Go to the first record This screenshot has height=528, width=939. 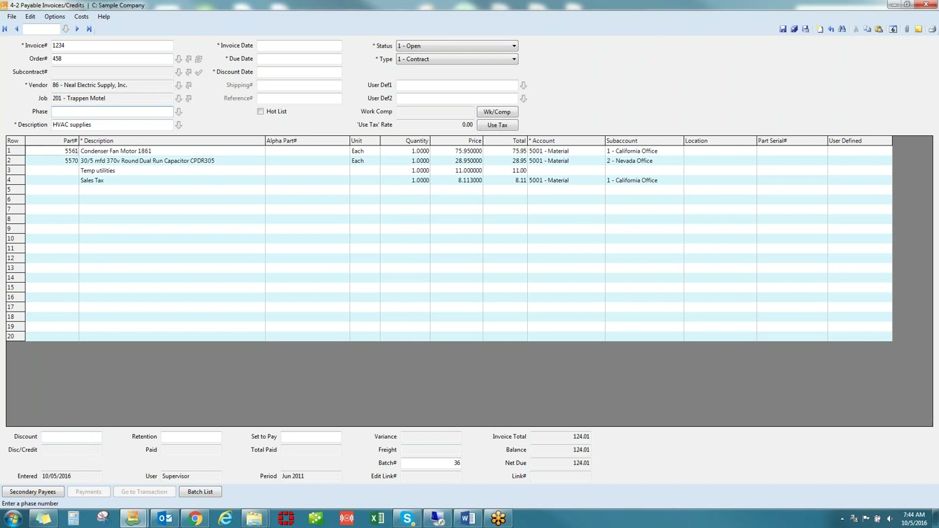point(5,29)
